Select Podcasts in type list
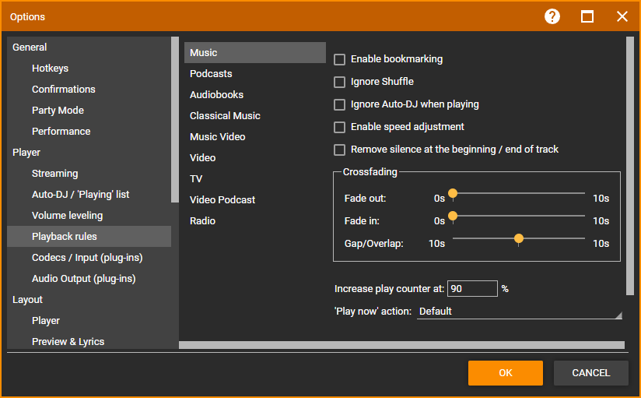 (x=254, y=74)
